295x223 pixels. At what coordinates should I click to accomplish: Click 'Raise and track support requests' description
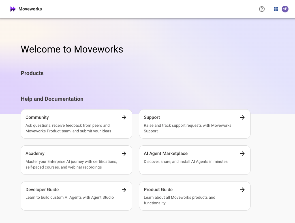click(x=188, y=128)
